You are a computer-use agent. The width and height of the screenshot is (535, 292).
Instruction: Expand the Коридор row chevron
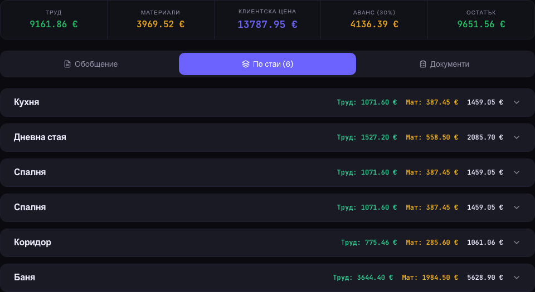coord(517,242)
